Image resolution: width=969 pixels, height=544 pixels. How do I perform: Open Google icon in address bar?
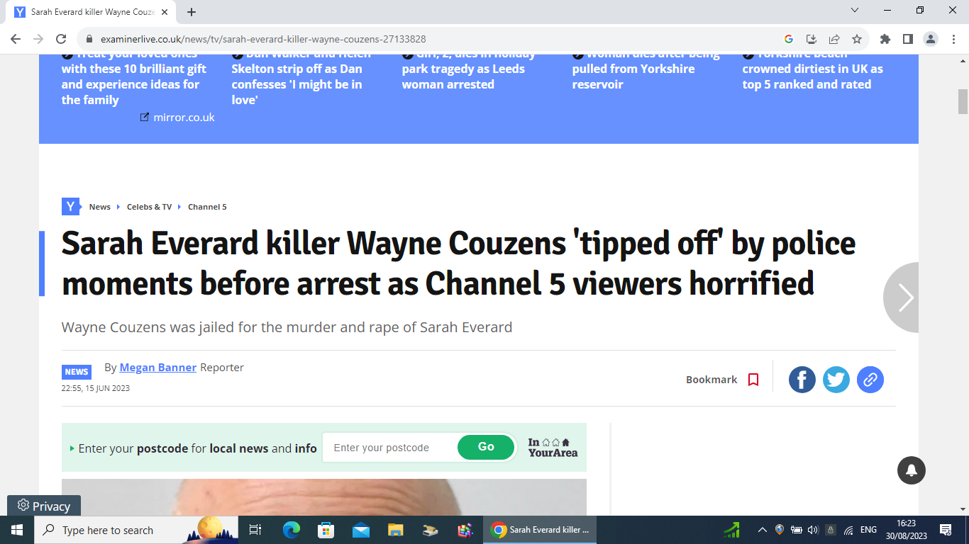[x=789, y=39]
